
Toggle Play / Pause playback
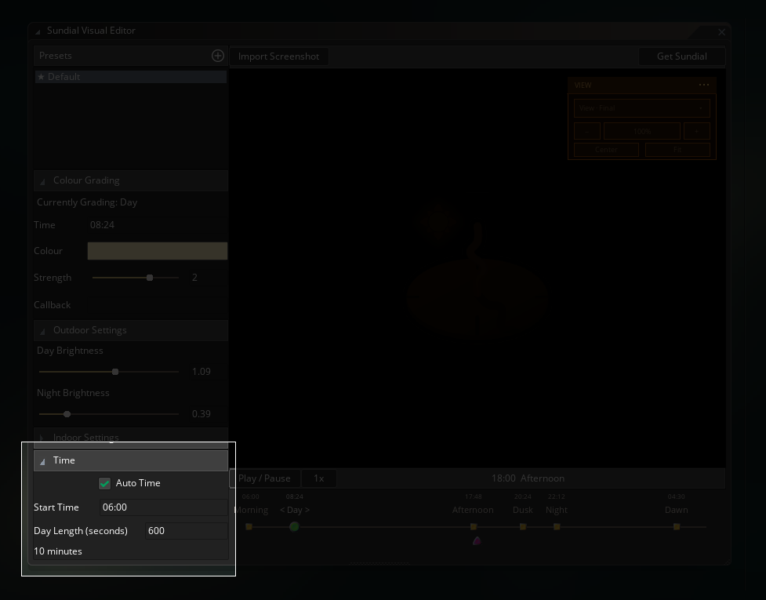[264, 478]
